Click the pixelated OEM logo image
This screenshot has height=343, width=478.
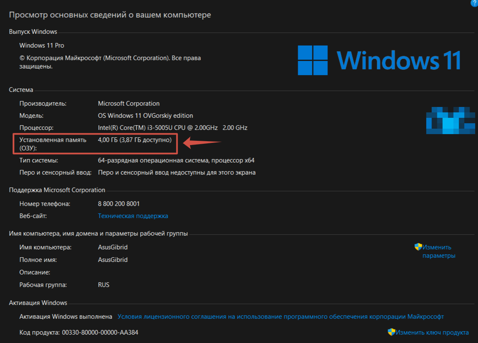[450, 120]
